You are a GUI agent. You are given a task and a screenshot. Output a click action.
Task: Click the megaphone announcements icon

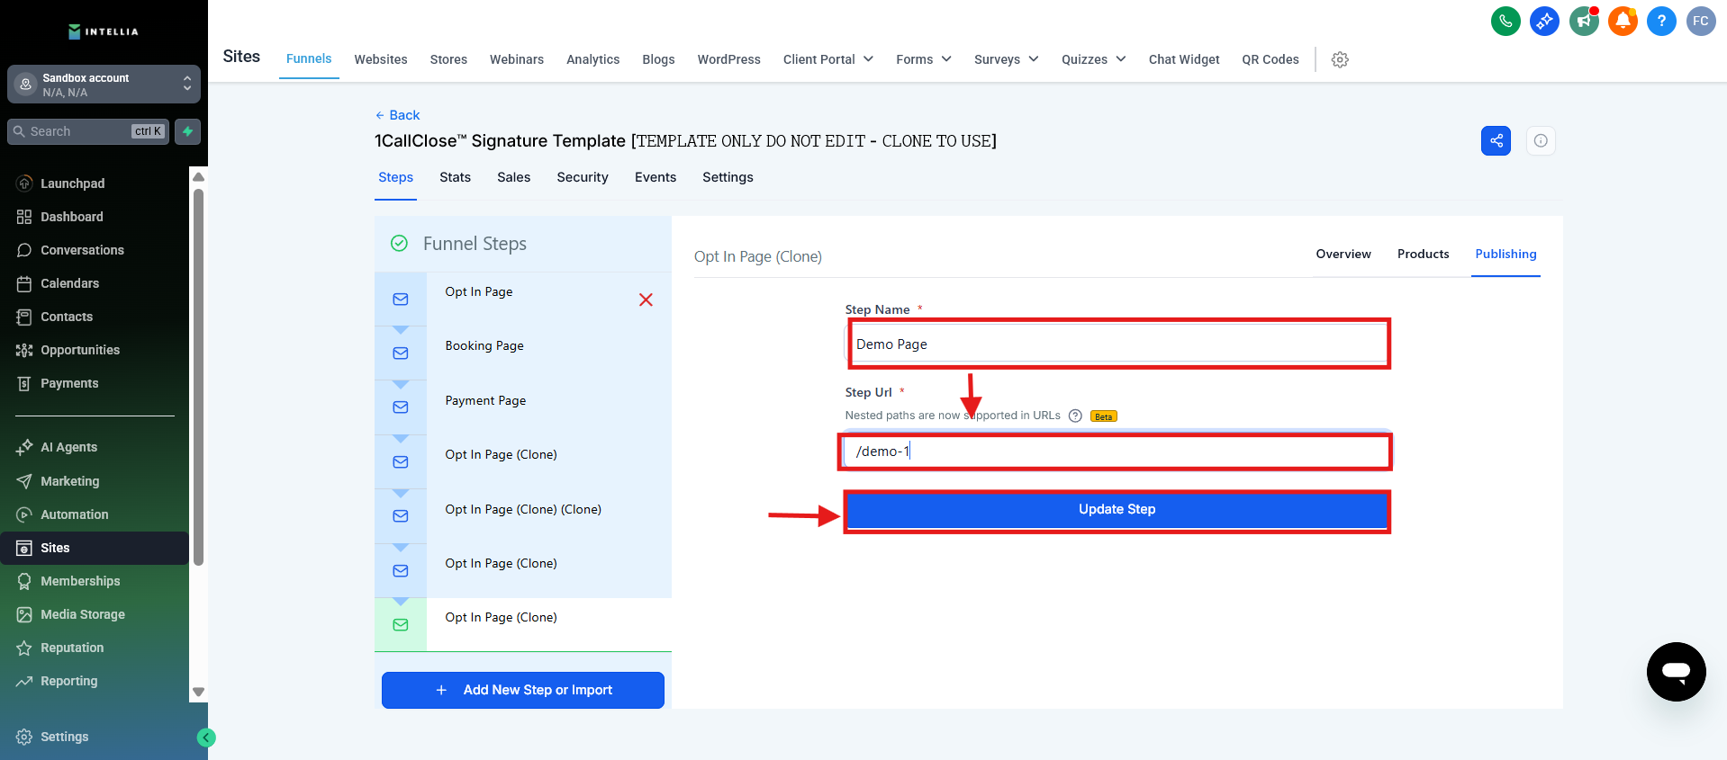pos(1584,21)
